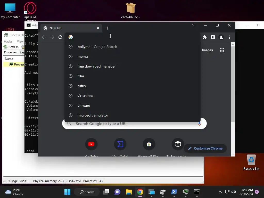The height and width of the screenshot is (198, 264).
Task: Click the Customize Chrome button
Action: tap(205, 148)
